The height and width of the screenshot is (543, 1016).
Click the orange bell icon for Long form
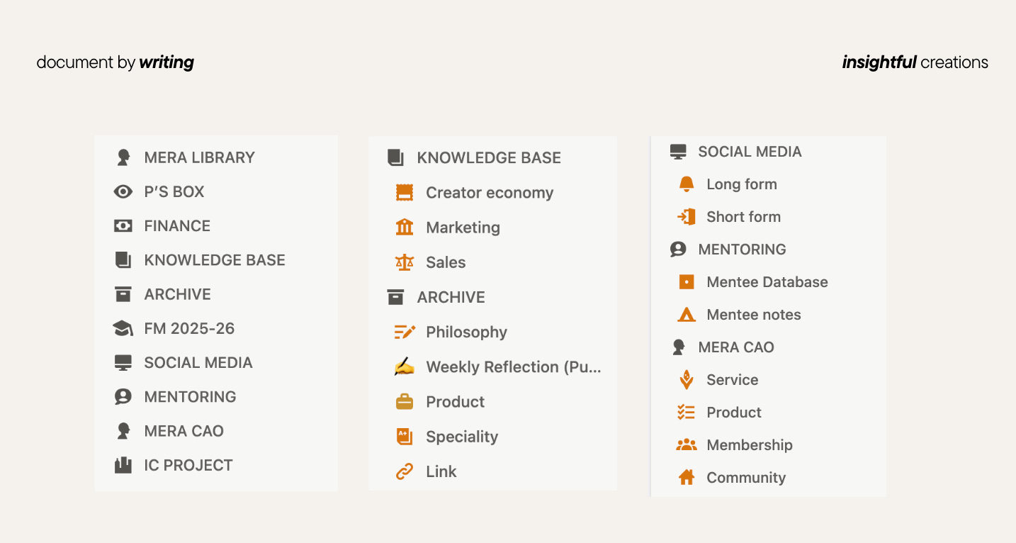coord(686,184)
